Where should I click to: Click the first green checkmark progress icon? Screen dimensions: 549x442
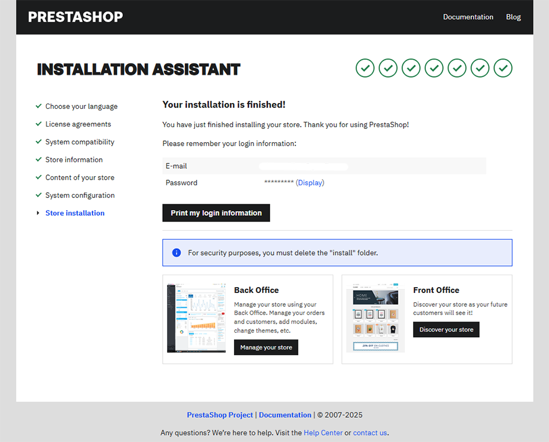click(x=365, y=68)
